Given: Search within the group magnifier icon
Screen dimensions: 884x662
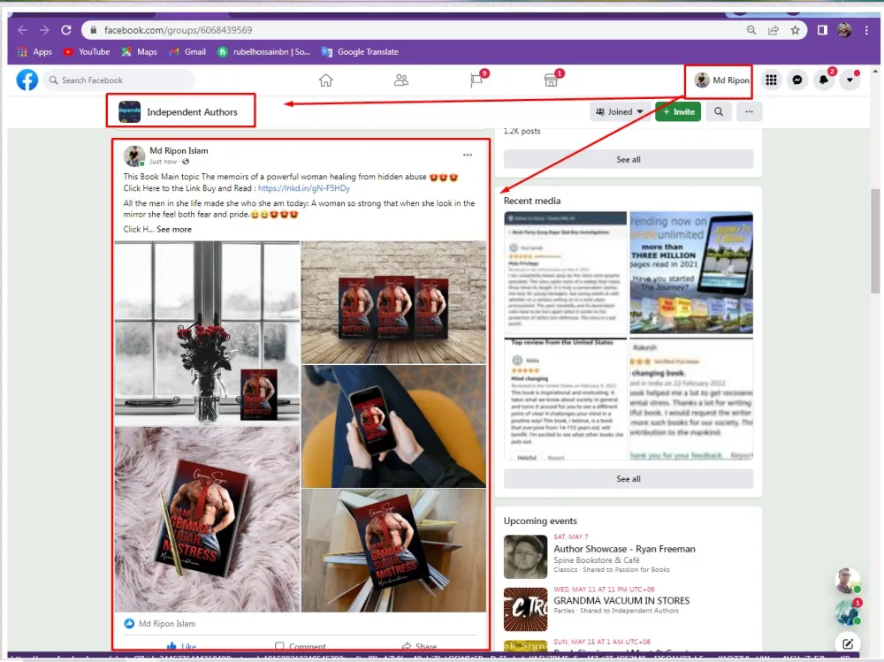Looking at the screenshot, I should click(x=719, y=111).
